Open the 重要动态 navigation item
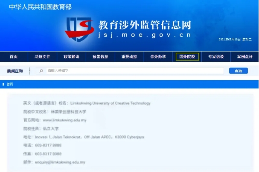The height and width of the screenshot is (172, 259). click(x=129, y=57)
